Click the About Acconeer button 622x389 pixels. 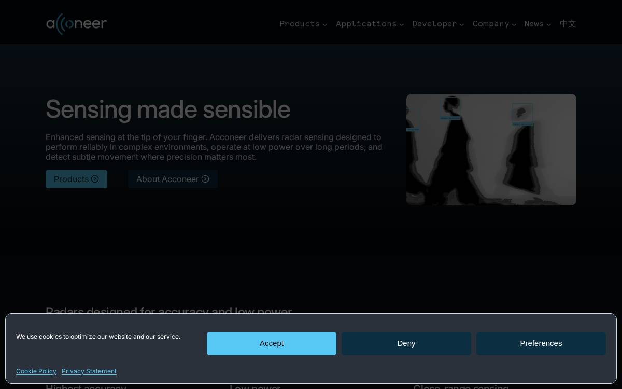(x=173, y=179)
